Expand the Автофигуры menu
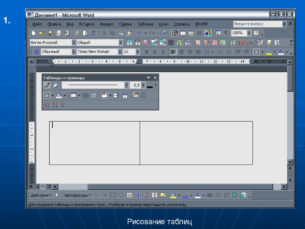305x229 pixels. click(77, 195)
